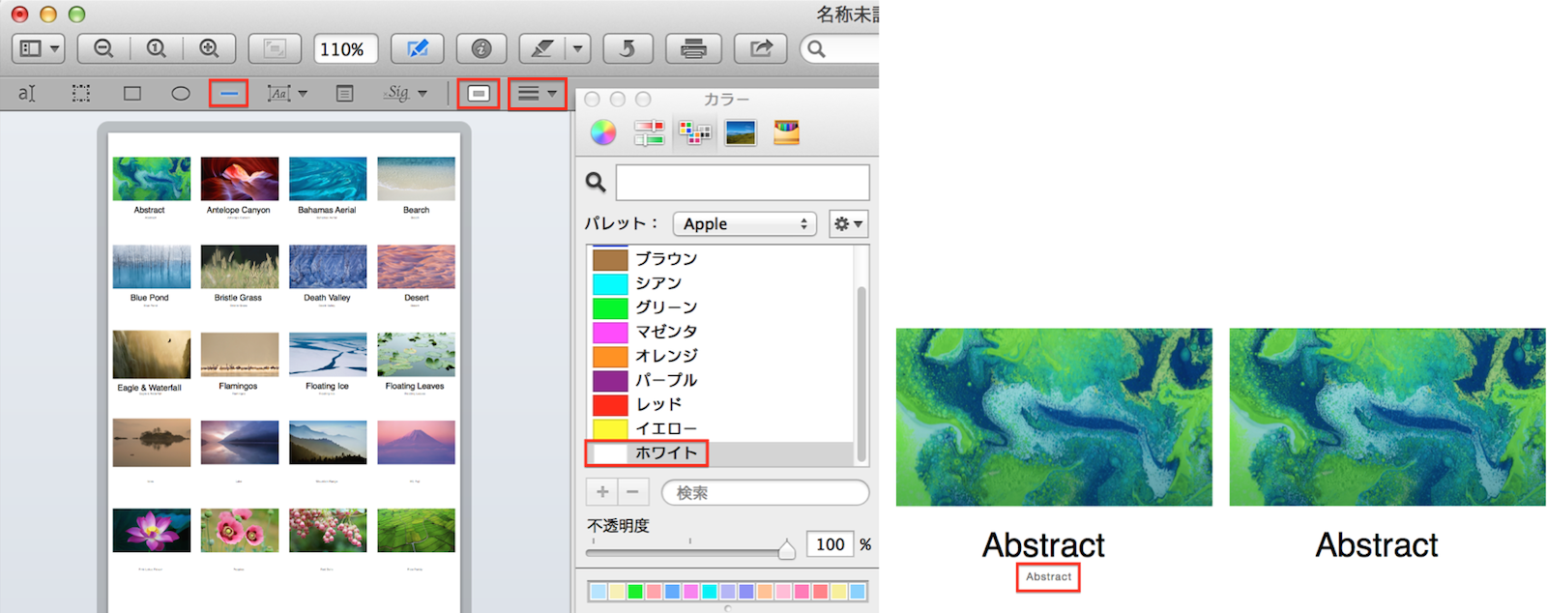Click the Sig signature tool
The width and height of the screenshot is (1547, 613).
(396, 93)
